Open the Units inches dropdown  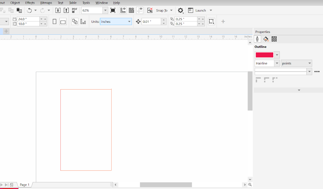(116, 21)
